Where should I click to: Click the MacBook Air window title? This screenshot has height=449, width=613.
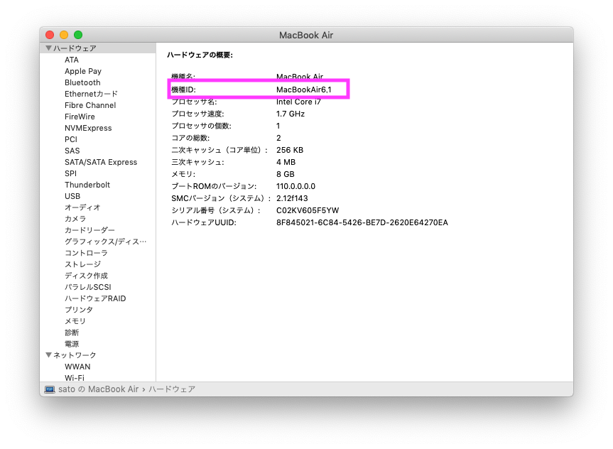306,36
